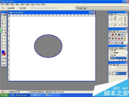This screenshot has height=97, width=129.
Task: Open the 文件 menu
Action: (x=2, y=4)
